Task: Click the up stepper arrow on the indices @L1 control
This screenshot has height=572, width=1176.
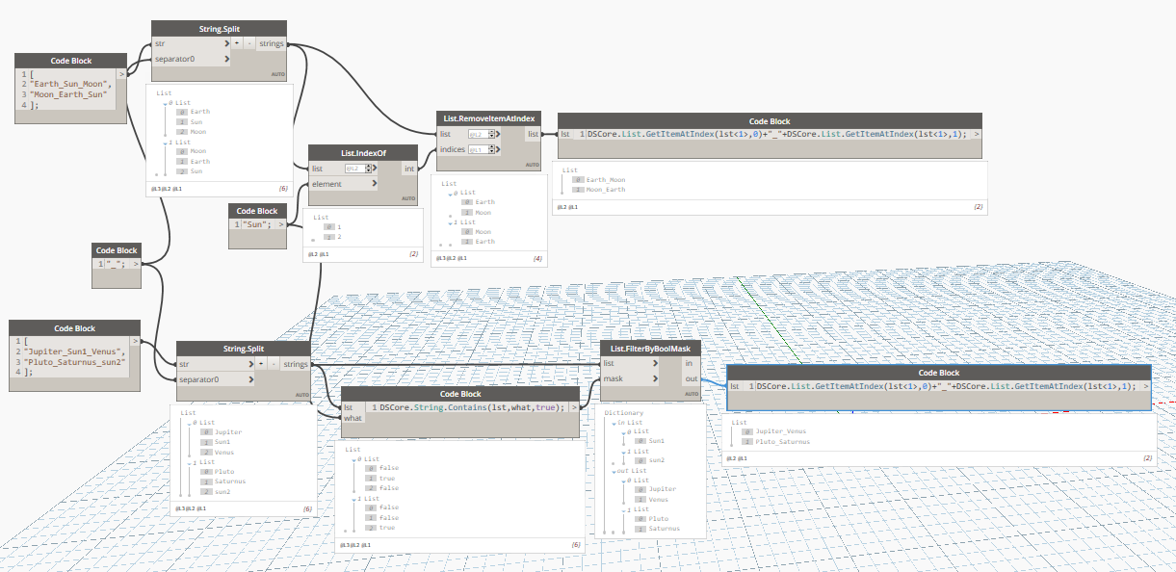Action: coord(492,144)
